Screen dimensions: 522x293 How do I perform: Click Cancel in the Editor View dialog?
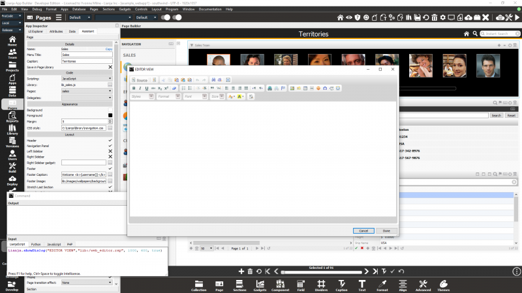tap(363, 231)
